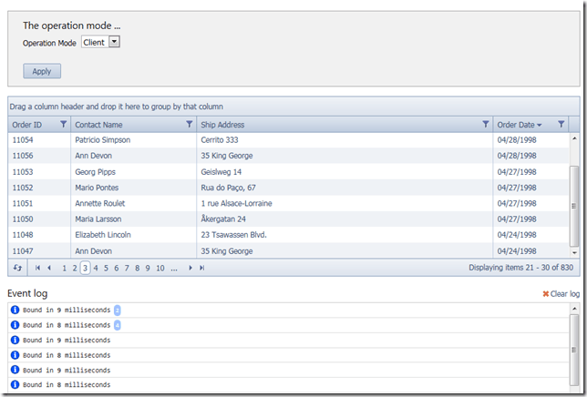587x397 pixels.
Task: Select page 10 in the pager
Action: [160, 268]
